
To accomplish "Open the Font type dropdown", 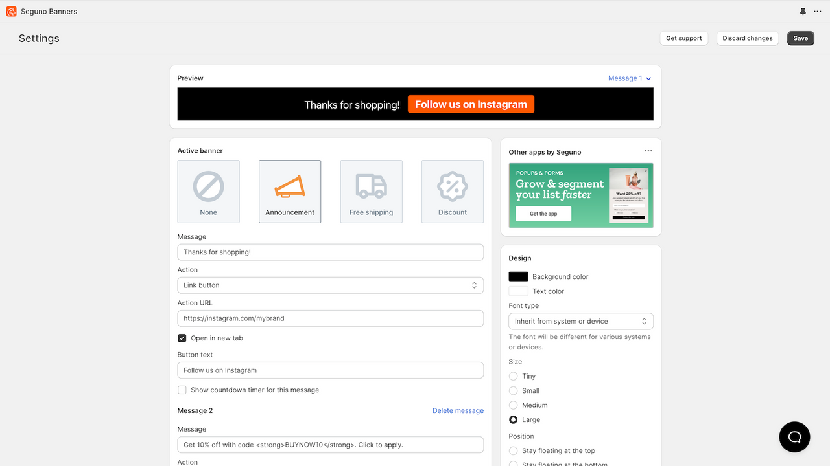I will point(580,321).
